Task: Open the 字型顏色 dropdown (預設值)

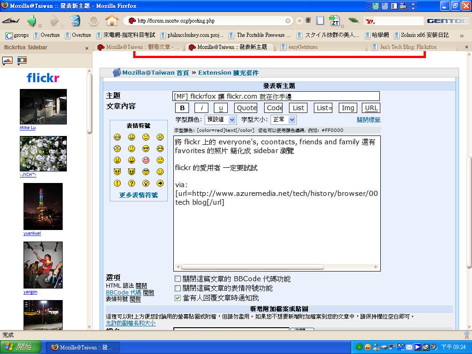Action: pos(221,119)
